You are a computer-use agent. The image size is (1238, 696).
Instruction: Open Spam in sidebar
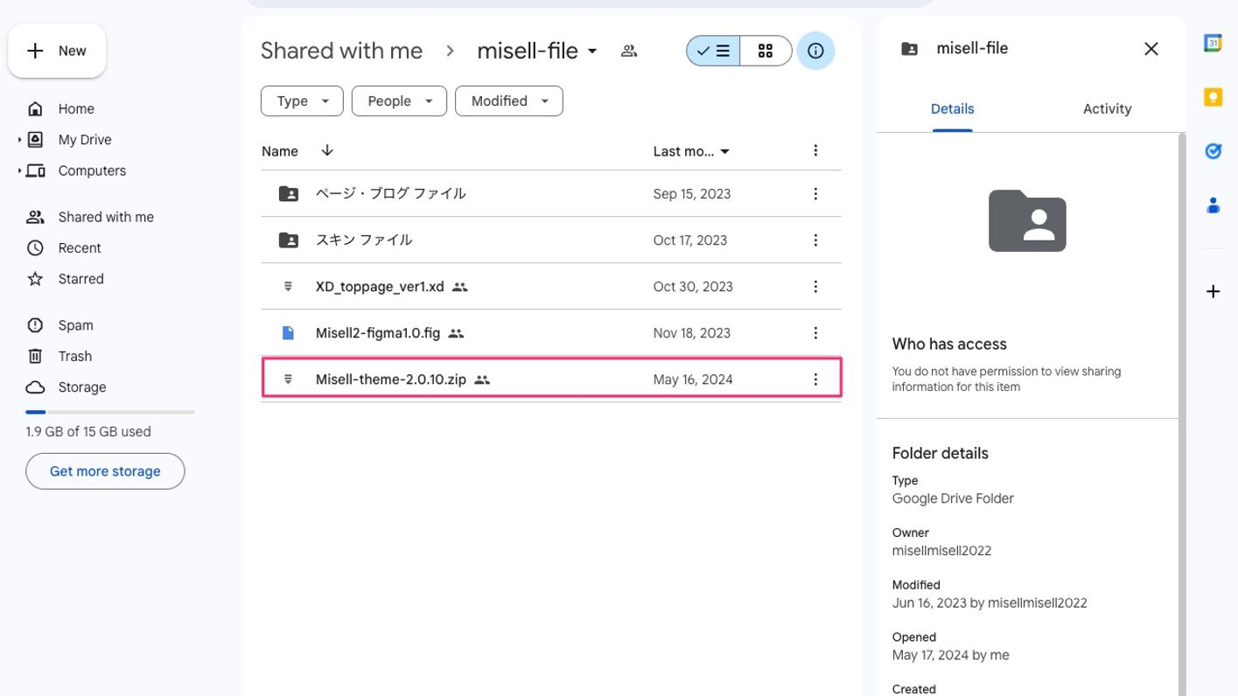point(75,325)
